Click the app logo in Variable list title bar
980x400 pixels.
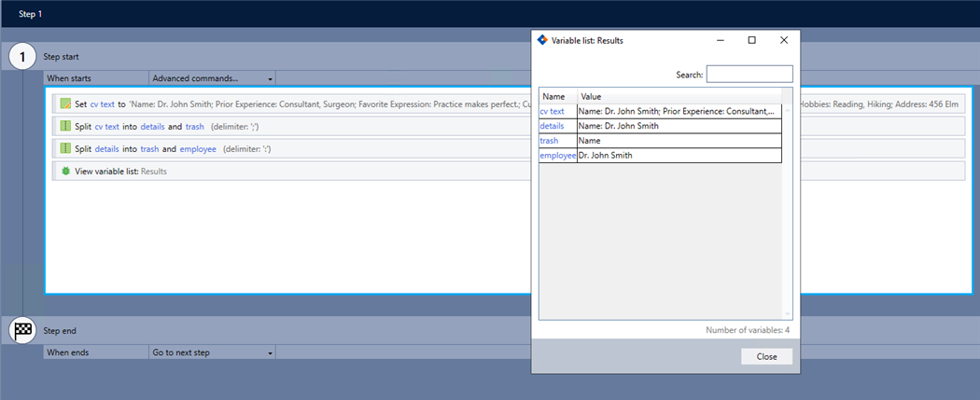coord(541,40)
